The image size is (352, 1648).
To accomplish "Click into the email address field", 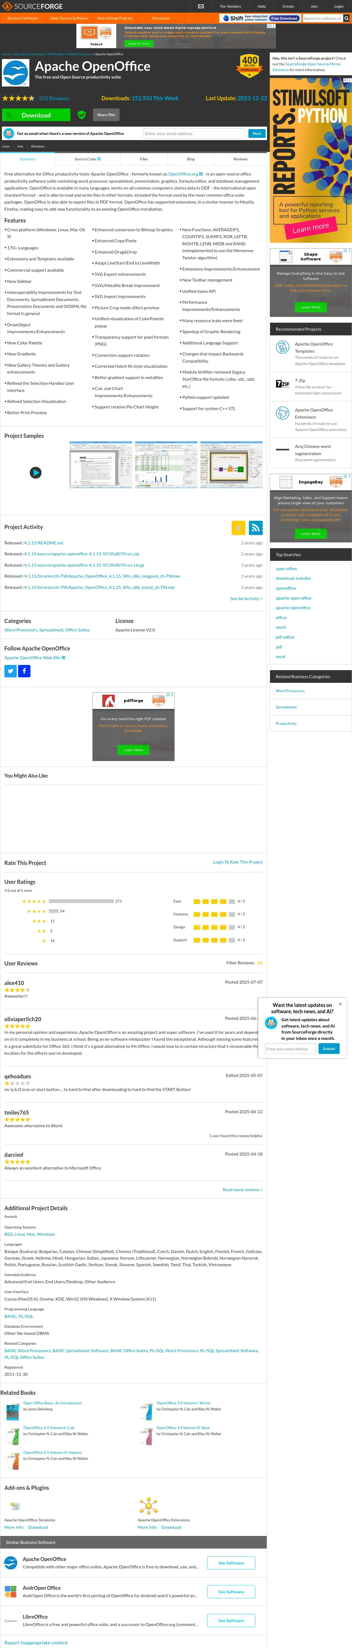I will point(194,134).
